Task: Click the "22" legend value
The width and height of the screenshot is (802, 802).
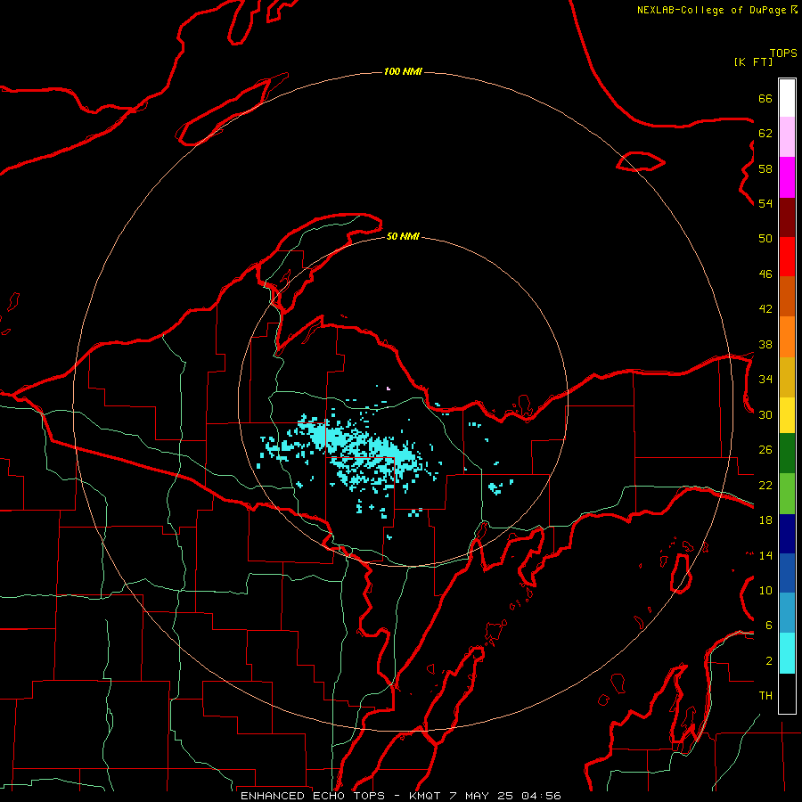Action: click(x=765, y=485)
